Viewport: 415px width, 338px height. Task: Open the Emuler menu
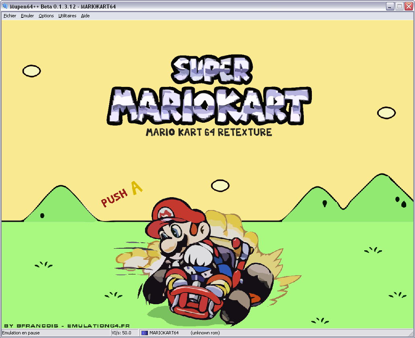point(27,16)
